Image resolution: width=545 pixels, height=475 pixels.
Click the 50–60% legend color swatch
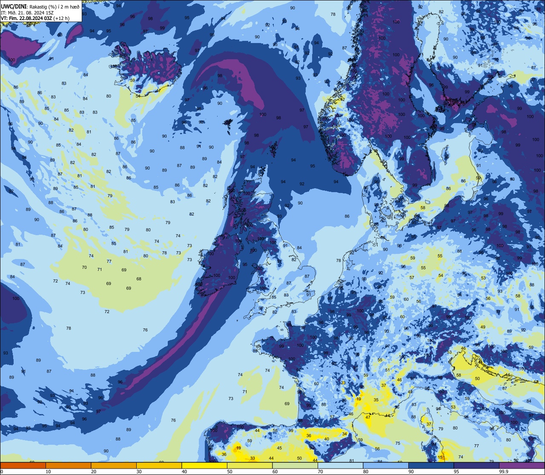coord(250,466)
